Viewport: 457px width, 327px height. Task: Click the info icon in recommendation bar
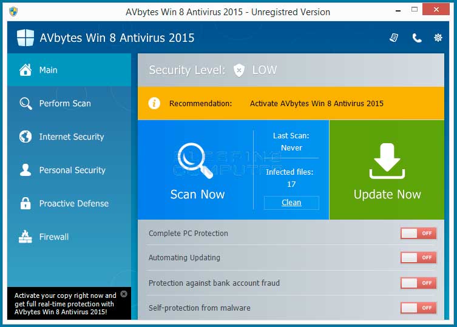coord(154,103)
